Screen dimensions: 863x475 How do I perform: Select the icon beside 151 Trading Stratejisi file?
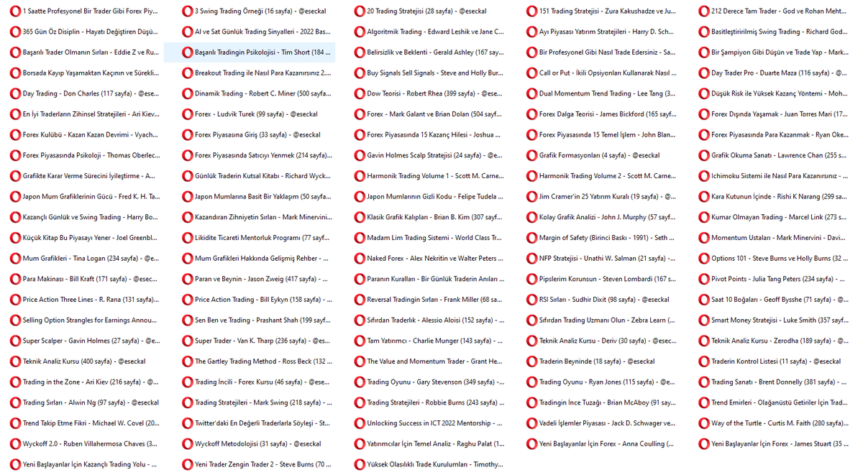coord(532,11)
